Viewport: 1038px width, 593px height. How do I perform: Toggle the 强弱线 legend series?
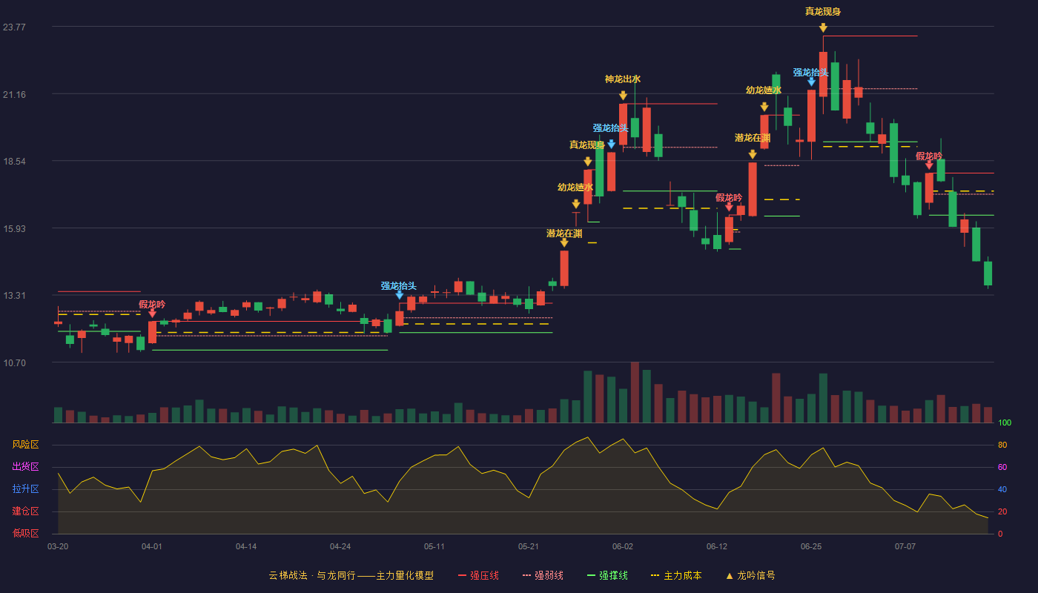(543, 575)
